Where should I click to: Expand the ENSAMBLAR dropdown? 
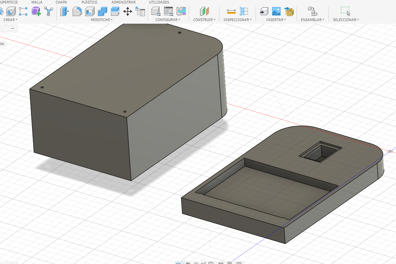click(x=313, y=20)
